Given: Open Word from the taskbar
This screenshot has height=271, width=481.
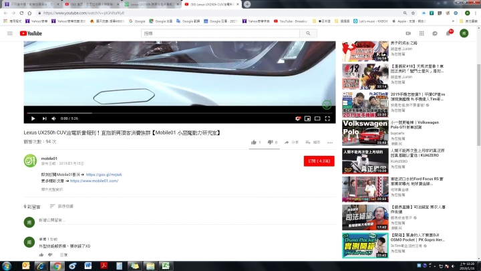Looking at the screenshot, I should pyautogui.click(x=88, y=266).
